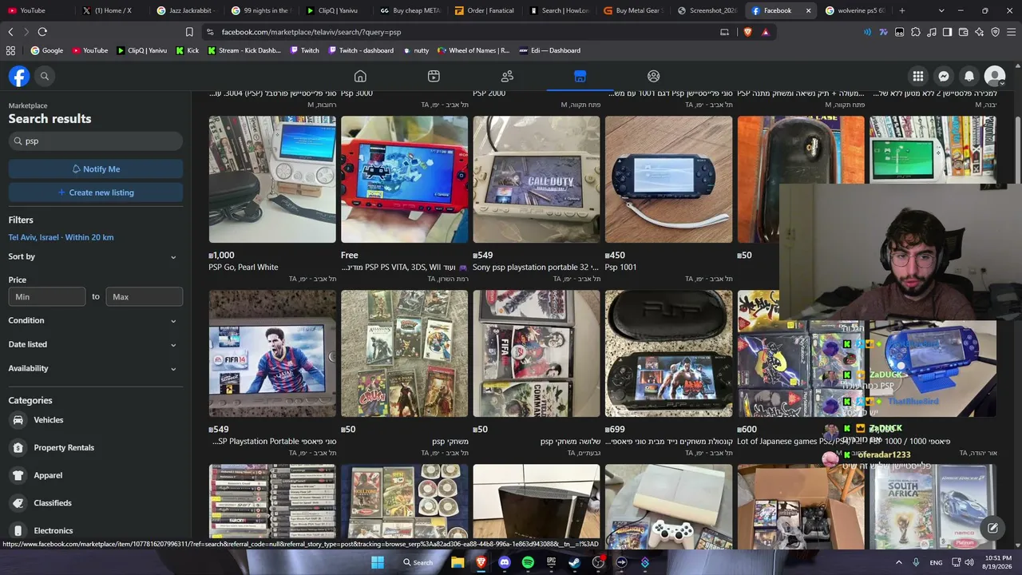Open the Classifieds category
The width and height of the screenshot is (1022, 575).
click(96, 503)
